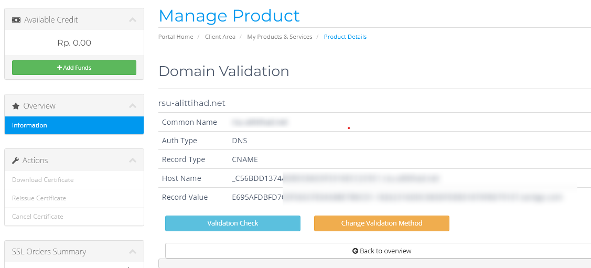
Task: Click the Available Credit money icon
Action: coord(16,20)
